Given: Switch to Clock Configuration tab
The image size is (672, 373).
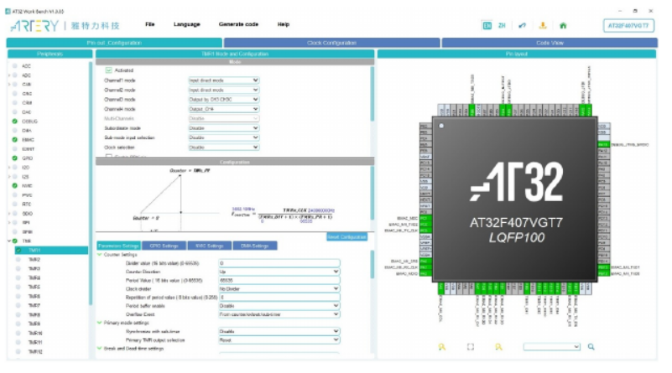Looking at the screenshot, I should 331,43.
